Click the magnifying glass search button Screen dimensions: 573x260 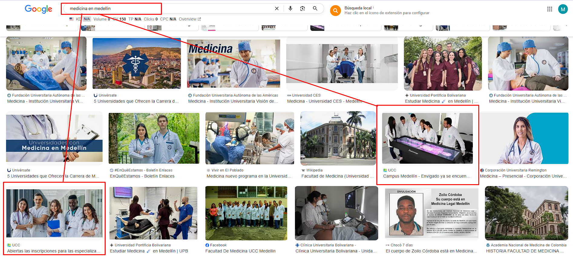coord(315,8)
